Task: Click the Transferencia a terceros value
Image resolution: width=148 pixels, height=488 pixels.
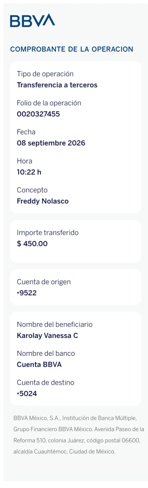Action: (x=57, y=85)
